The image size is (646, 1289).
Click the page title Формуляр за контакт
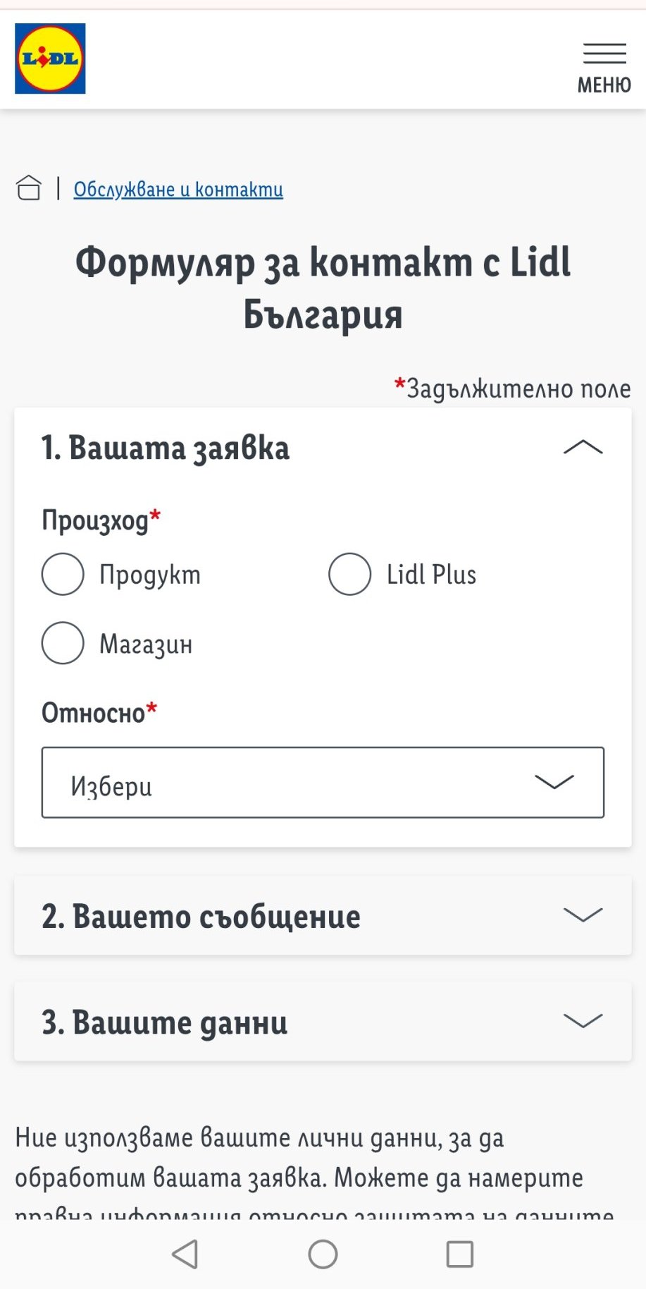tap(323, 288)
